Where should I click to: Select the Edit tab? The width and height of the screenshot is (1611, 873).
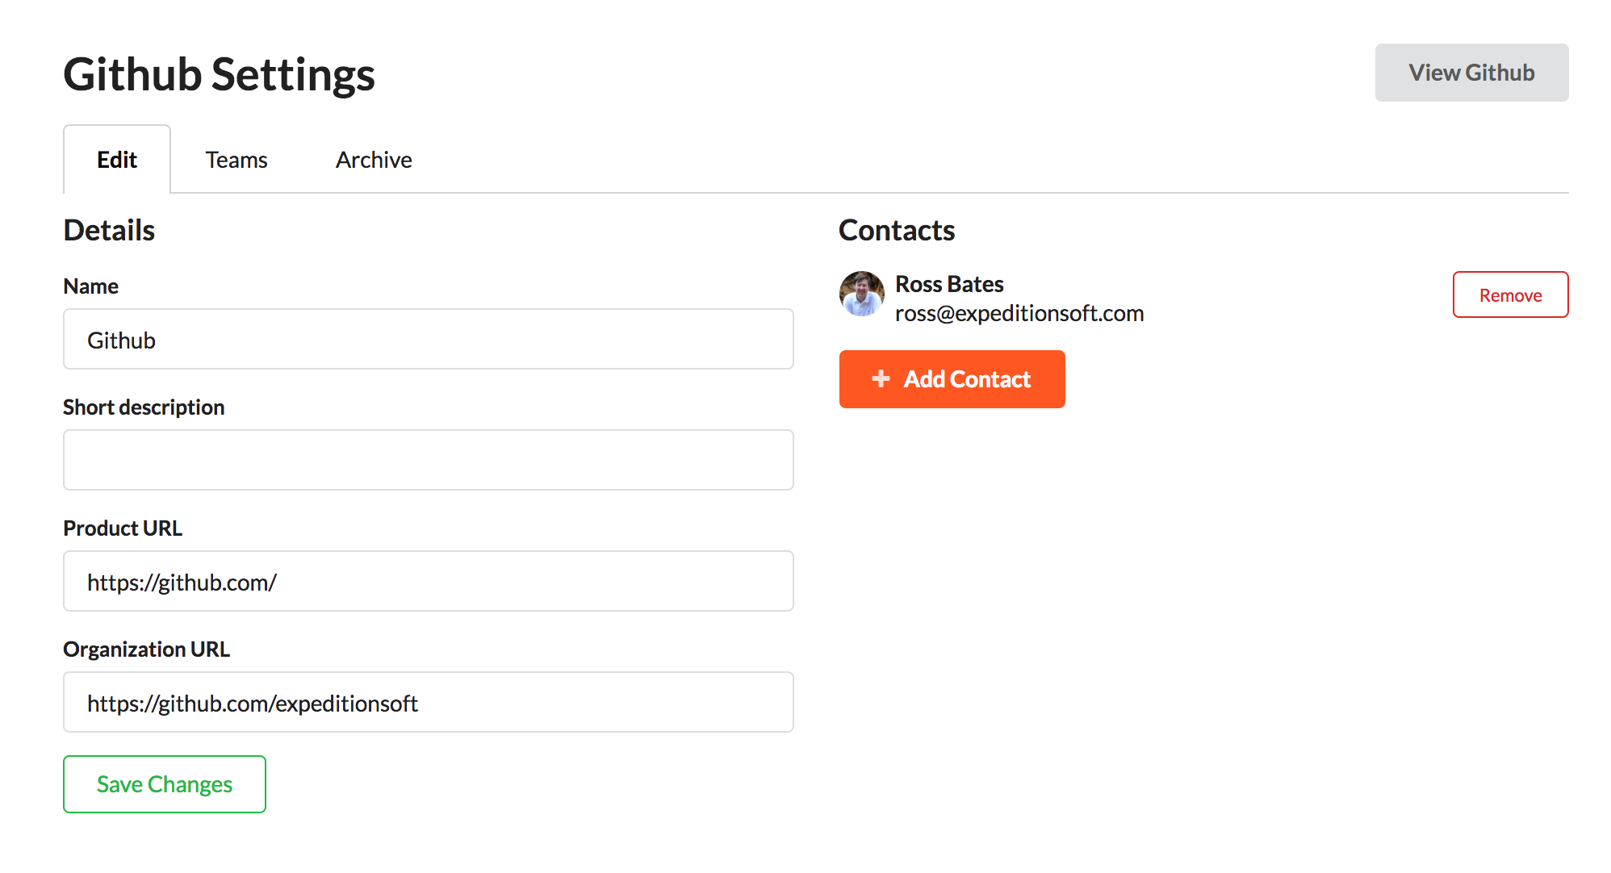coord(117,160)
